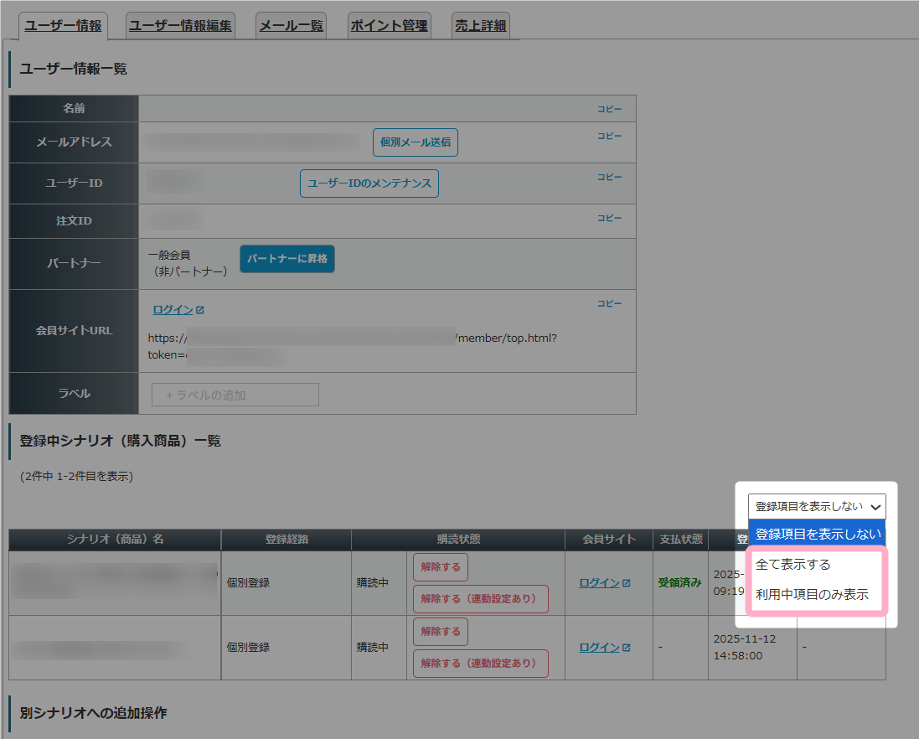
Task: Click 解除する in the first scenario row
Action: (440, 567)
